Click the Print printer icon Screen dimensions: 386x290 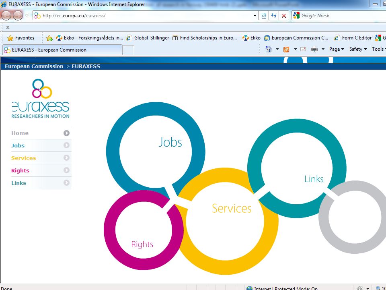[314, 49]
